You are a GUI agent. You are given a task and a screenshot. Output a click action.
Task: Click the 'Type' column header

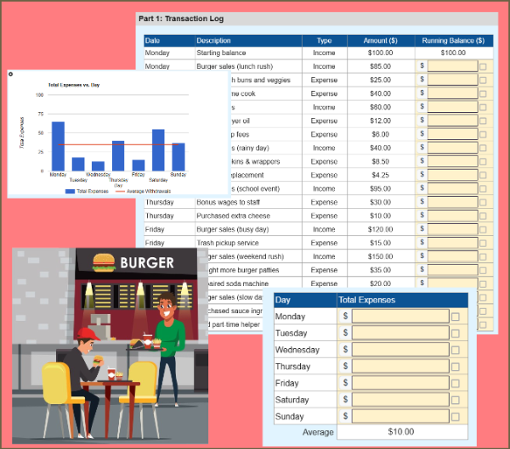click(x=325, y=41)
